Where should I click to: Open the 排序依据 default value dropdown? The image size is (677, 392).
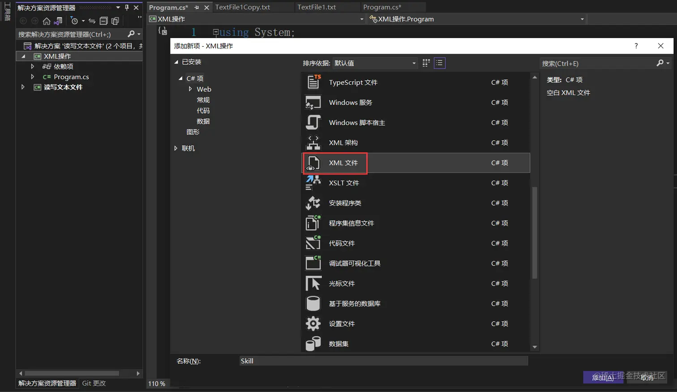[414, 63]
